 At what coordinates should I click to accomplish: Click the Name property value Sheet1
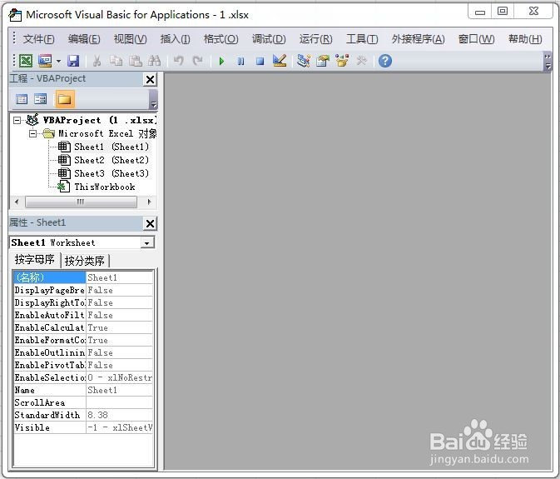tap(120, 391)
